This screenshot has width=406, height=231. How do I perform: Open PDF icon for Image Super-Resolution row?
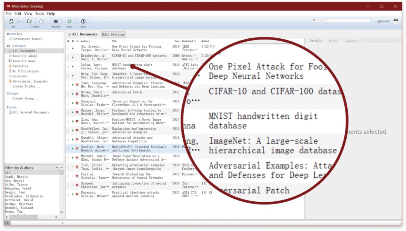pyautogui.click(x=77, y=158)
